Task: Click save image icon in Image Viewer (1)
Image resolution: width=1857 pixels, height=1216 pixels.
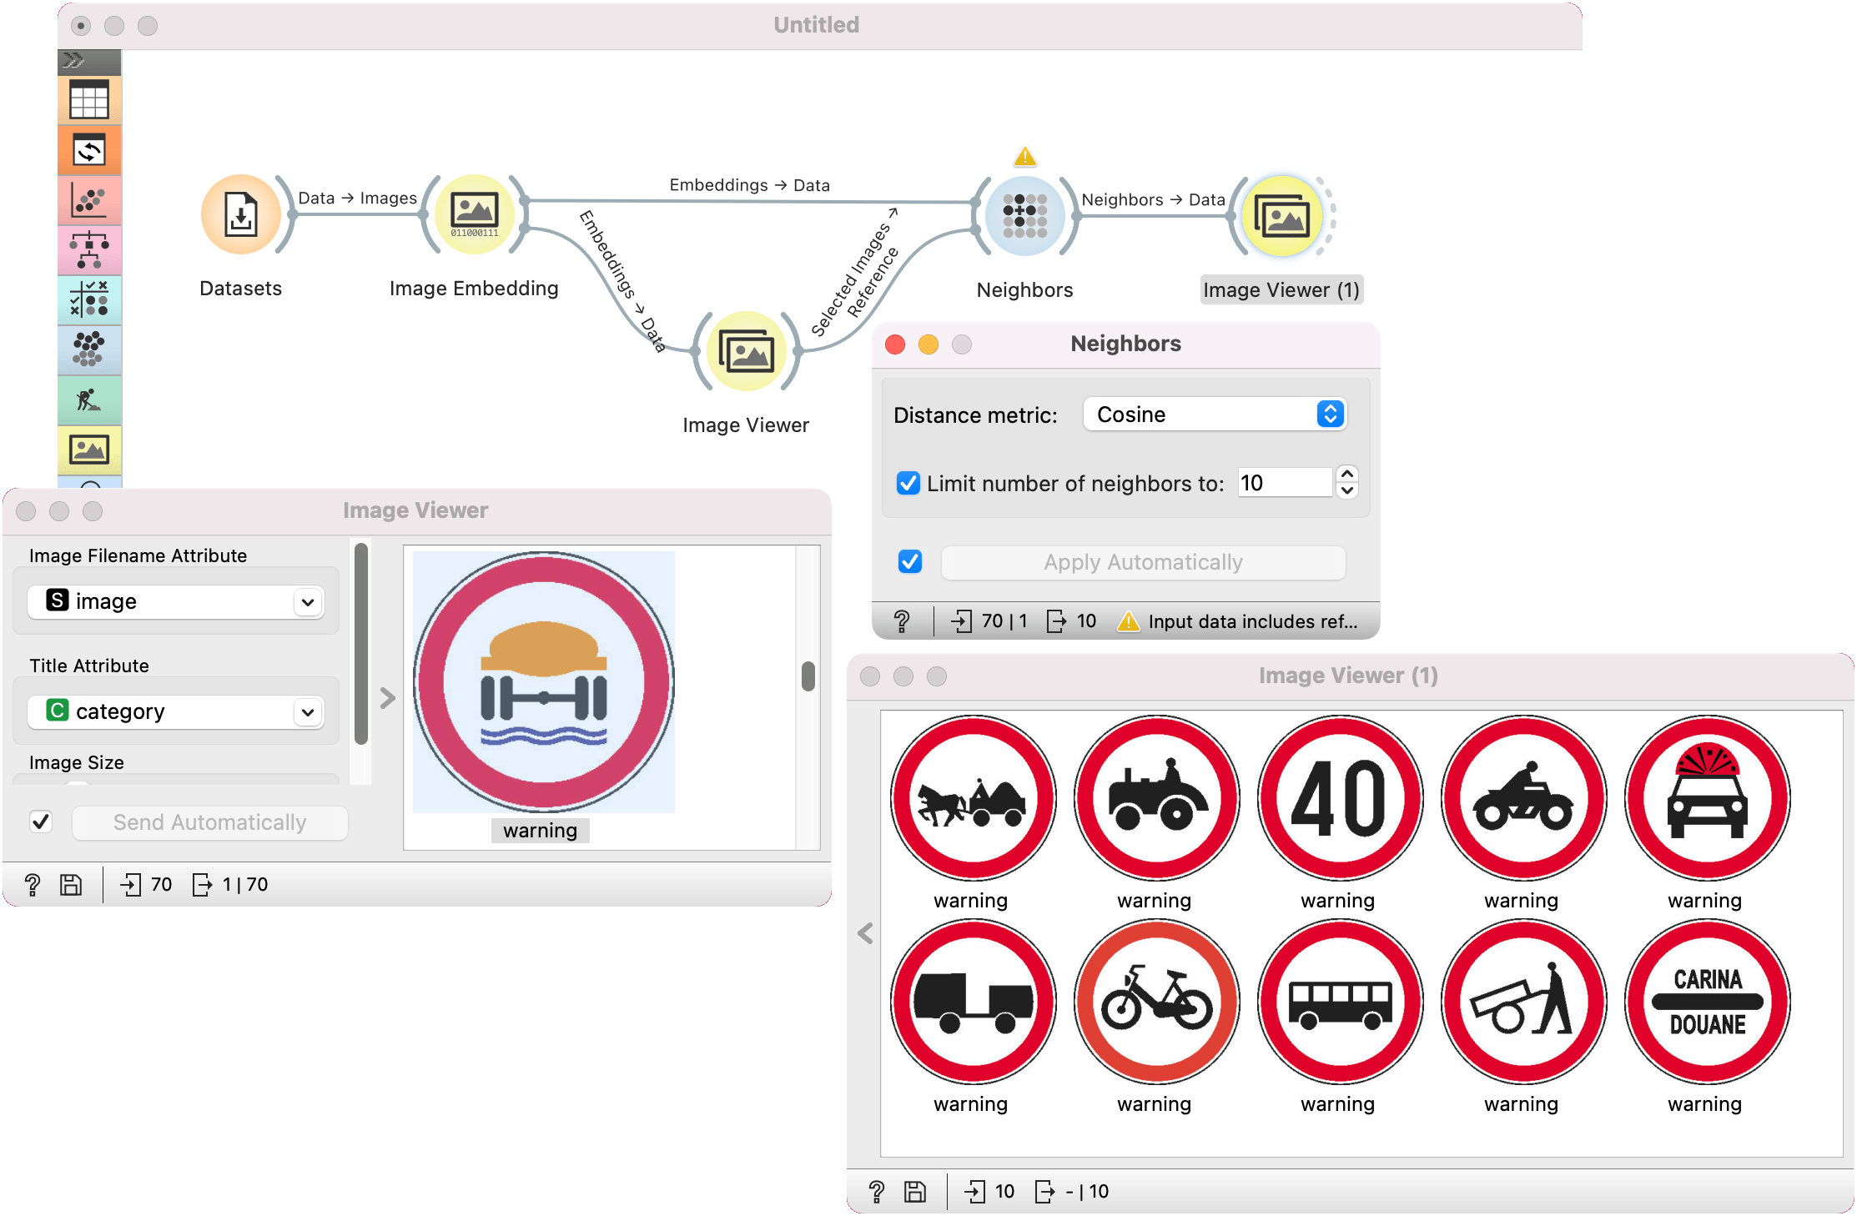Action: tap(915, 1192)
